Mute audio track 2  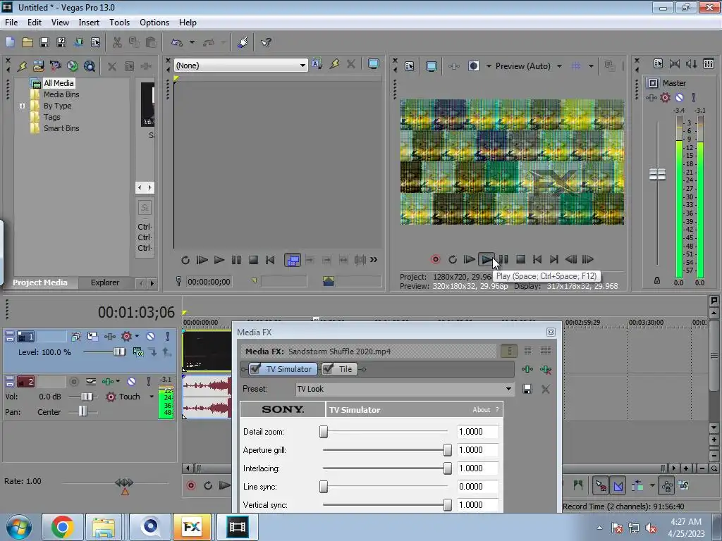(x=131, y=381)
